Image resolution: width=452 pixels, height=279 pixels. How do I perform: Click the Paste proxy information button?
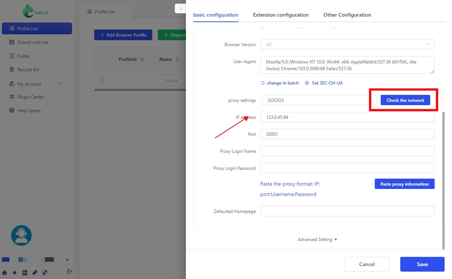(x=404, y=184)
